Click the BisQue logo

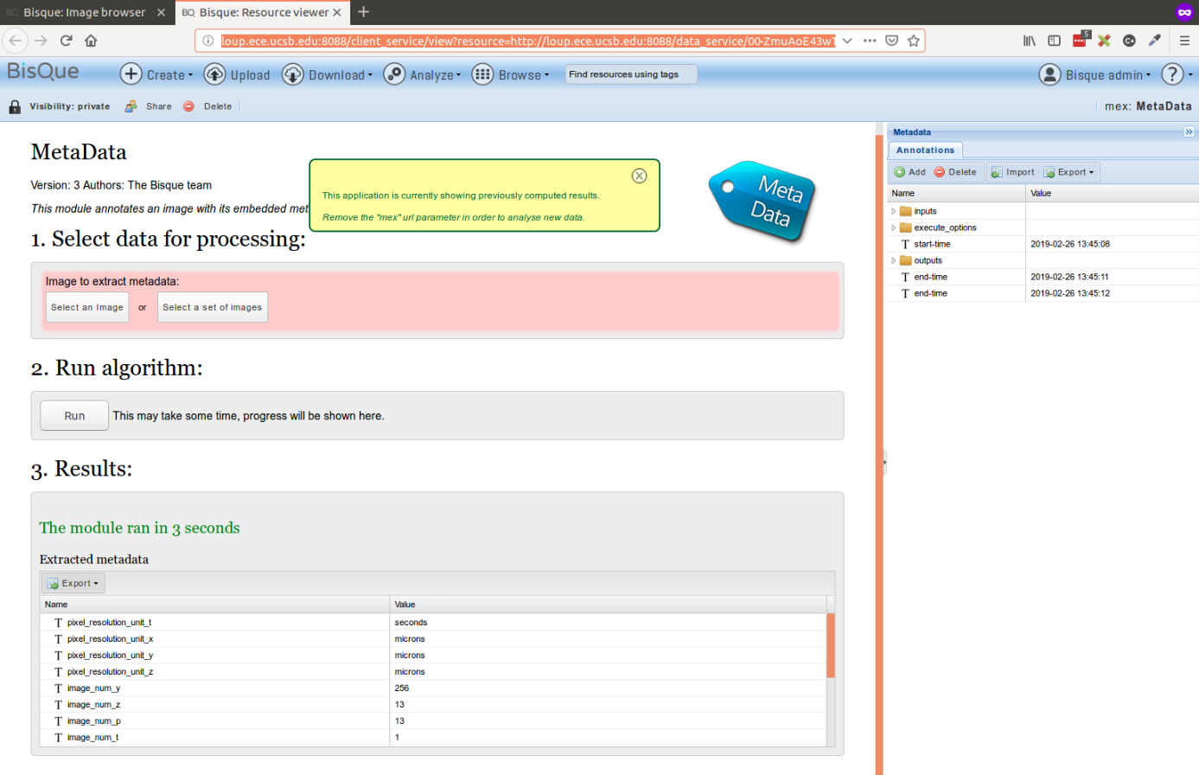43,72
